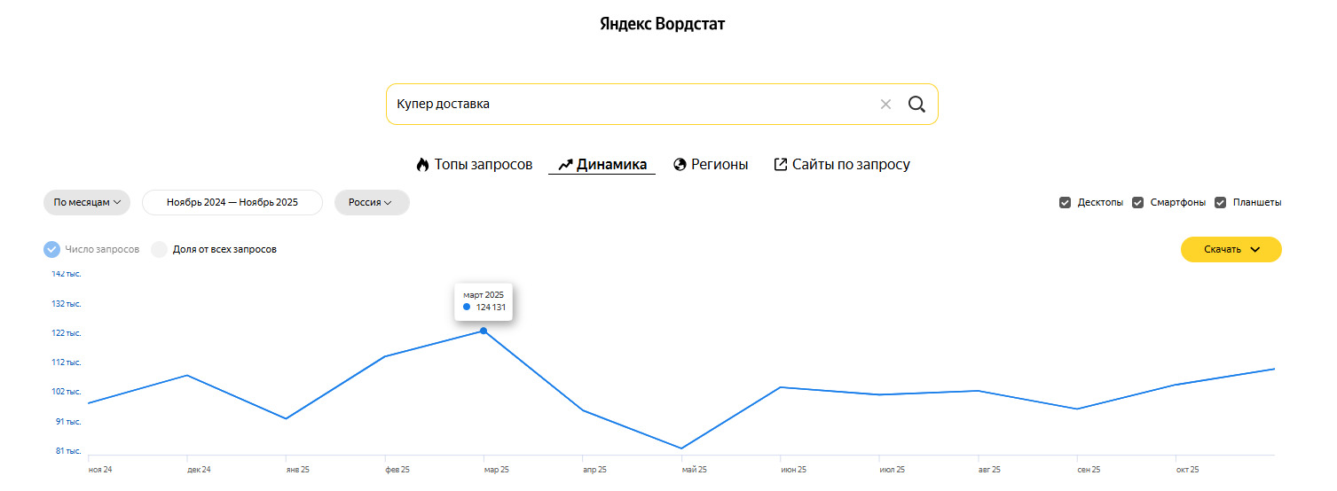
Task: Uncheck the Смартфоны checkbox
Action: [1137, 203]
